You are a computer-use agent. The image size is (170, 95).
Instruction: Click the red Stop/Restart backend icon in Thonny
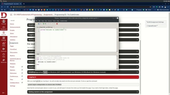[x=57, y=24]
